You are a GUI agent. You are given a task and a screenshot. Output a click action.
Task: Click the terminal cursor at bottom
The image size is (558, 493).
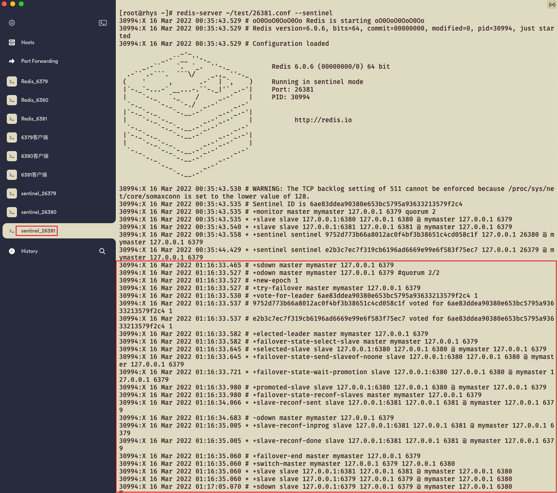coord(121,492)
